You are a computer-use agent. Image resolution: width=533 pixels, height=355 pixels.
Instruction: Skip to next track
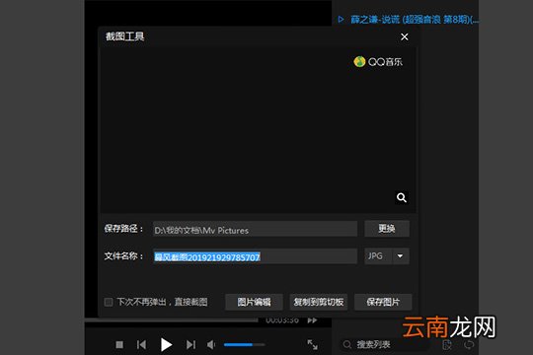190,345
